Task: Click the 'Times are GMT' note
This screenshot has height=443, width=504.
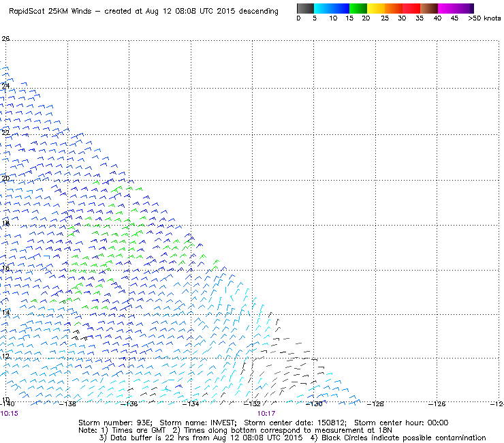Action: click(138, 431)
